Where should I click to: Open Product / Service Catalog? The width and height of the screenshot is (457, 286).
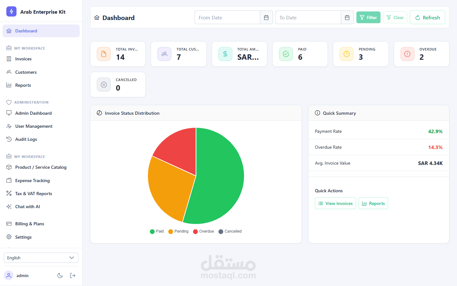41,167
